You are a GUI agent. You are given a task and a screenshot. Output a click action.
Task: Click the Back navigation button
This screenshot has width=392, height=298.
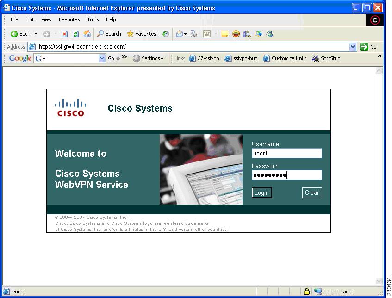tap(20, 34)
